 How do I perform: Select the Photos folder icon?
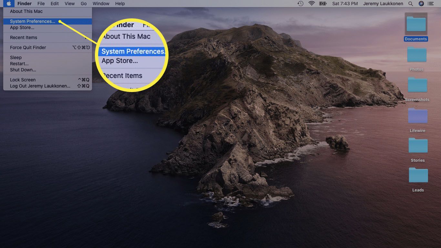tap(417, 54)
